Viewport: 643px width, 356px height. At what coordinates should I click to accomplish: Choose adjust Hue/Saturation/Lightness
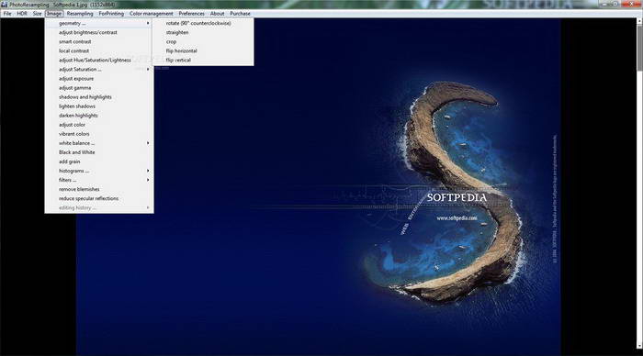pyautogui.click(x=99, y=61)
